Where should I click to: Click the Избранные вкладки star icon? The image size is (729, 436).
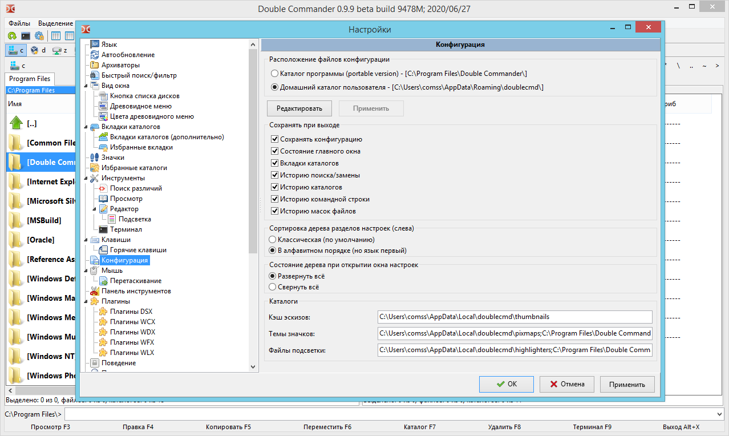[103, 147]
